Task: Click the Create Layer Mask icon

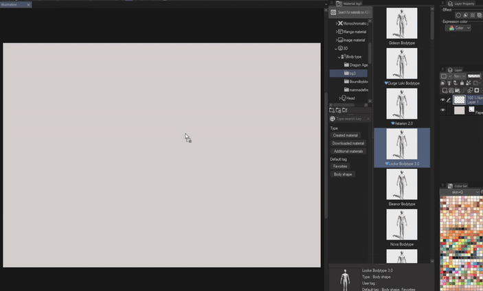Action: click(477, 91)
